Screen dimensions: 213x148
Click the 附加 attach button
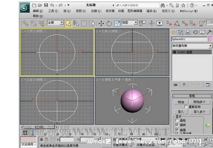[181, 102]
